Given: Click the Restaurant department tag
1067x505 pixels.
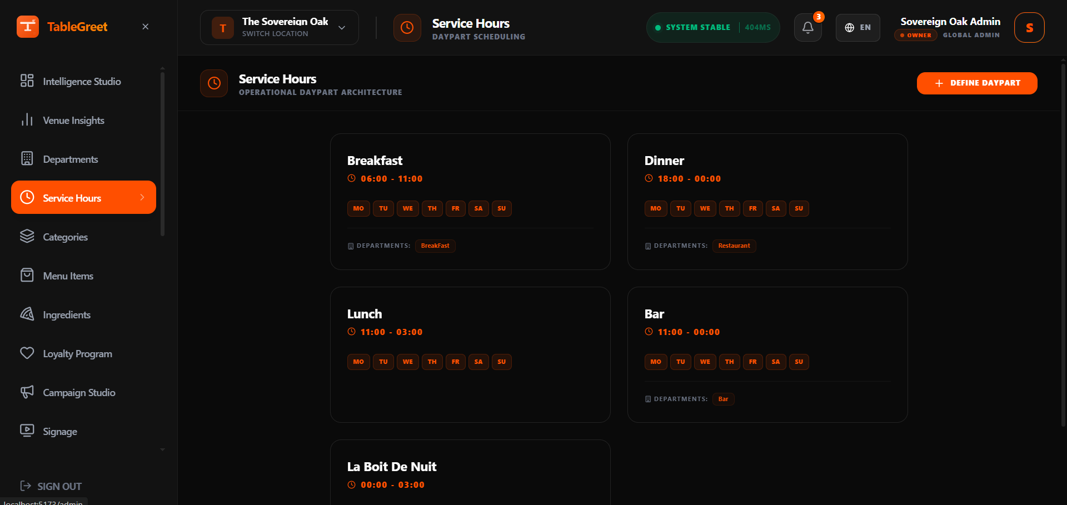Looking at the screenshot, I should coord(734,246).
